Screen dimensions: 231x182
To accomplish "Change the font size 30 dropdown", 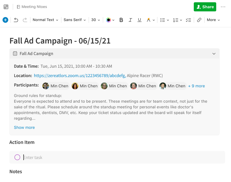I will click(95, 20).
